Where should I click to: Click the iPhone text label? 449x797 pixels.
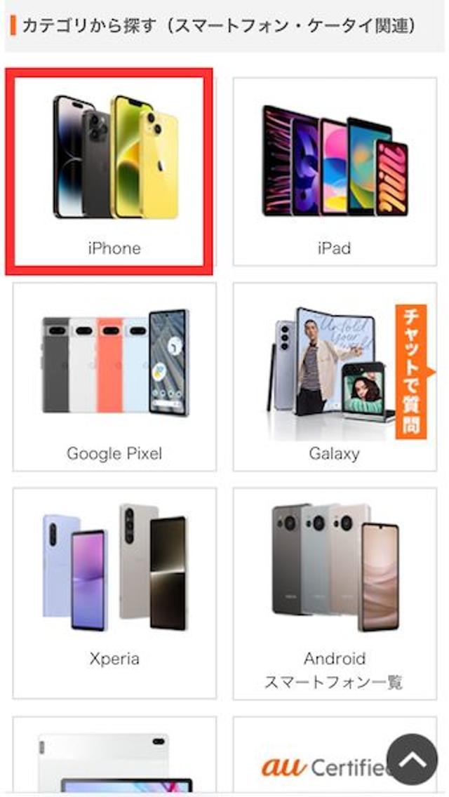coord(114,248)
